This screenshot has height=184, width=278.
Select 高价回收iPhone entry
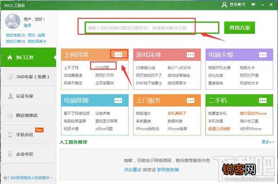253,113
